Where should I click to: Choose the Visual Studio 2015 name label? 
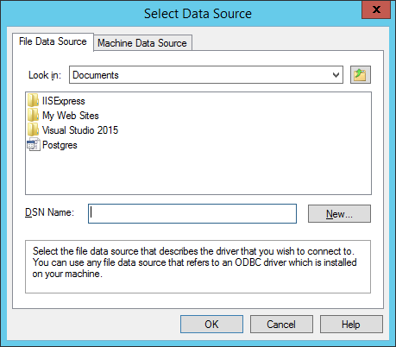(80, 130)
